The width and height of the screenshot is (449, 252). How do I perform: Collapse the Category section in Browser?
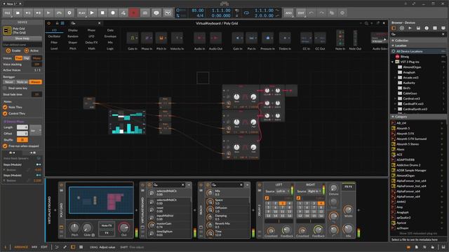point(393,117)
